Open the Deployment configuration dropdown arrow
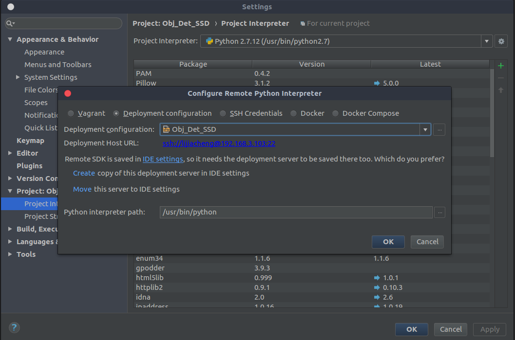The width and height of the screenshot is (515, 340). [425, 129]
